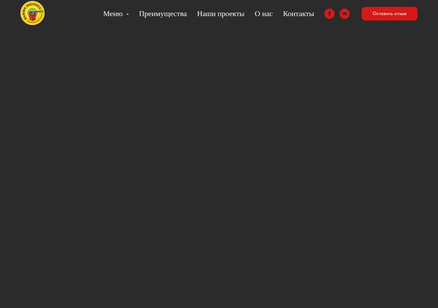438x308 pixels.
Task: Follow the Преимущества header link
Action: pos(163,14)
